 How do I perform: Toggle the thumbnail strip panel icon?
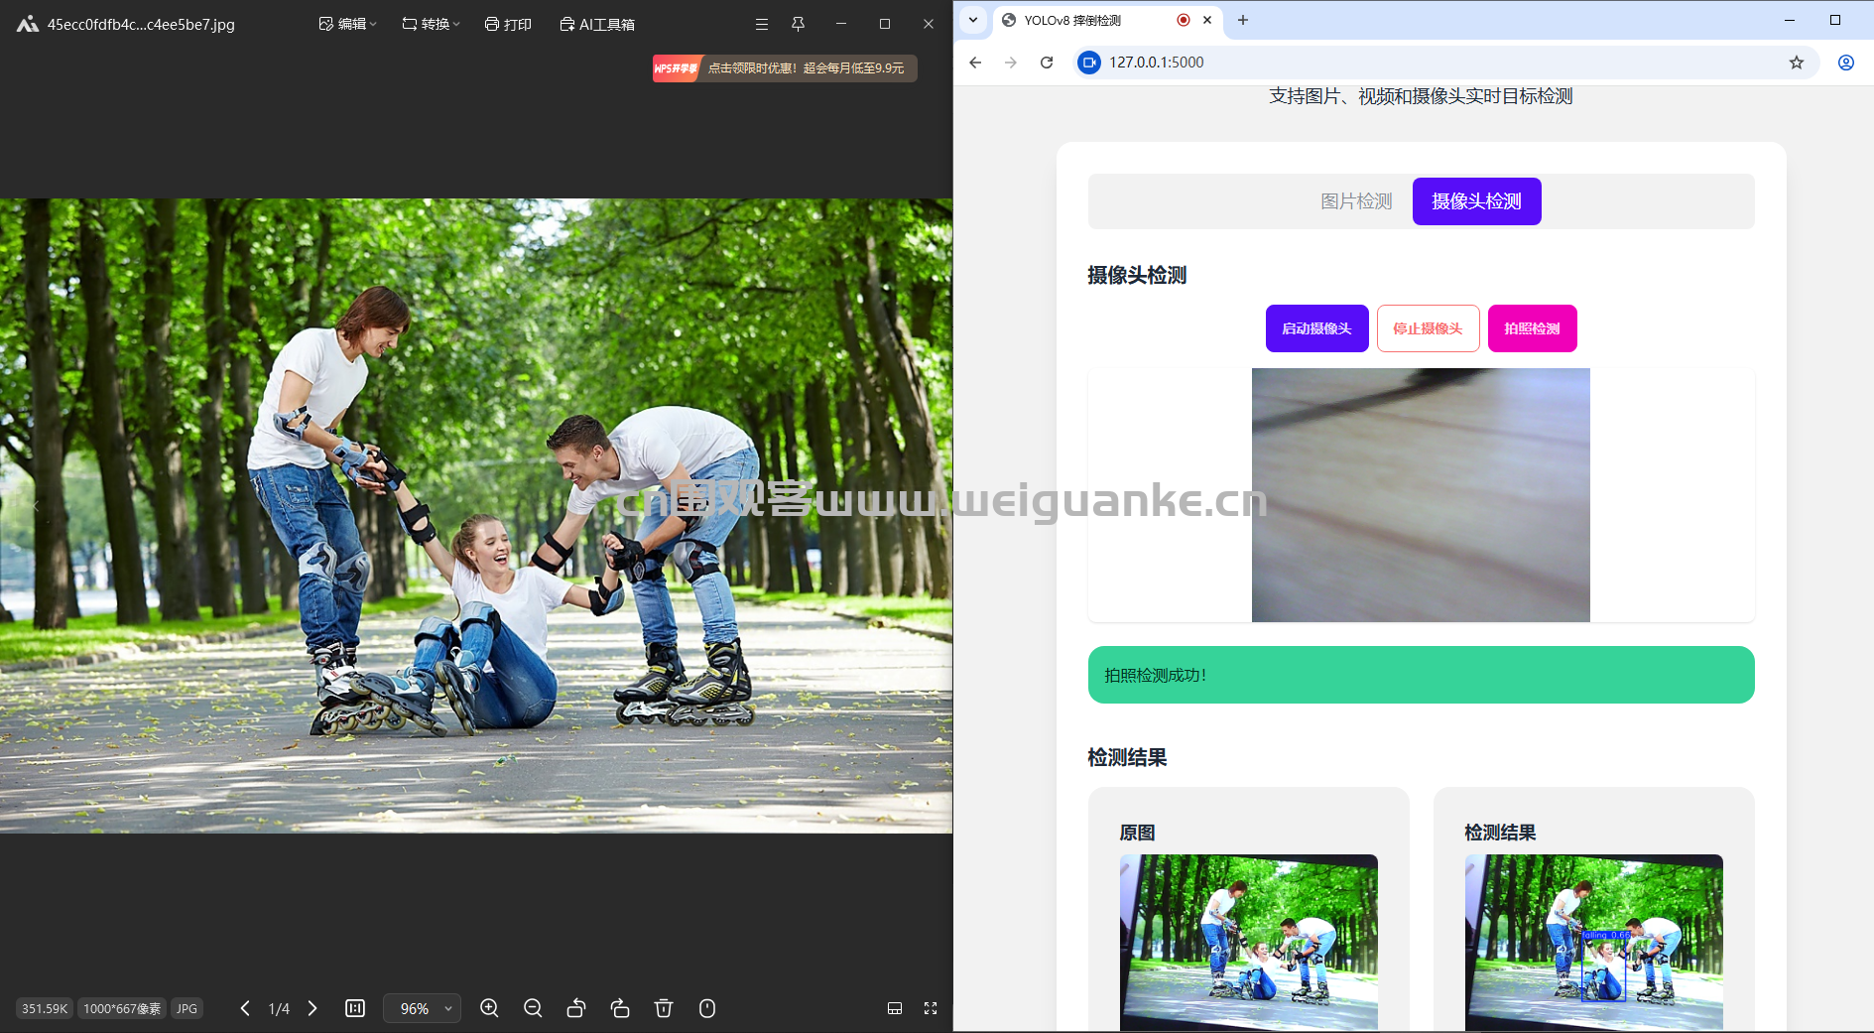pyautogui.click(x=895, y=1008)
